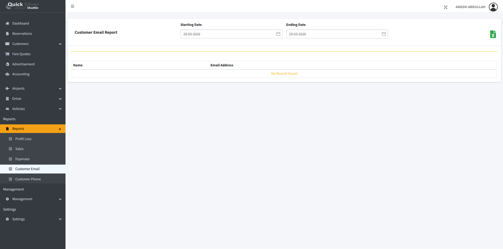Go to the Accounting page
The height and width of the screenshot is (249, 503).
[21, 74]
